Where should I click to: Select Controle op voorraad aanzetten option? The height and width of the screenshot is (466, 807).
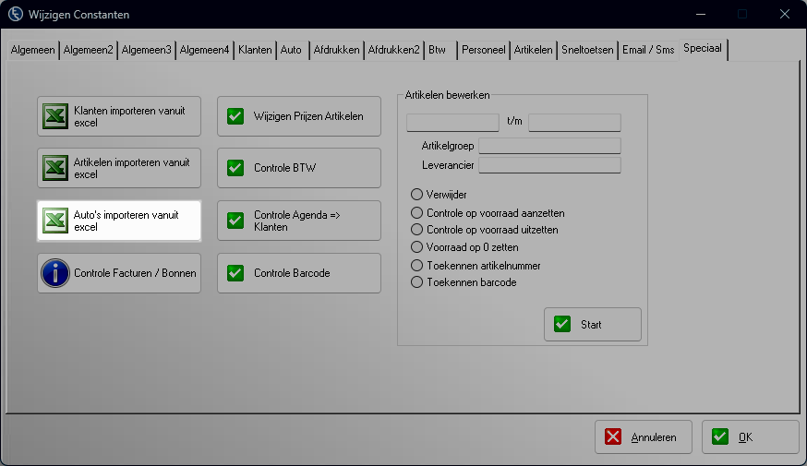coord(416,212)
